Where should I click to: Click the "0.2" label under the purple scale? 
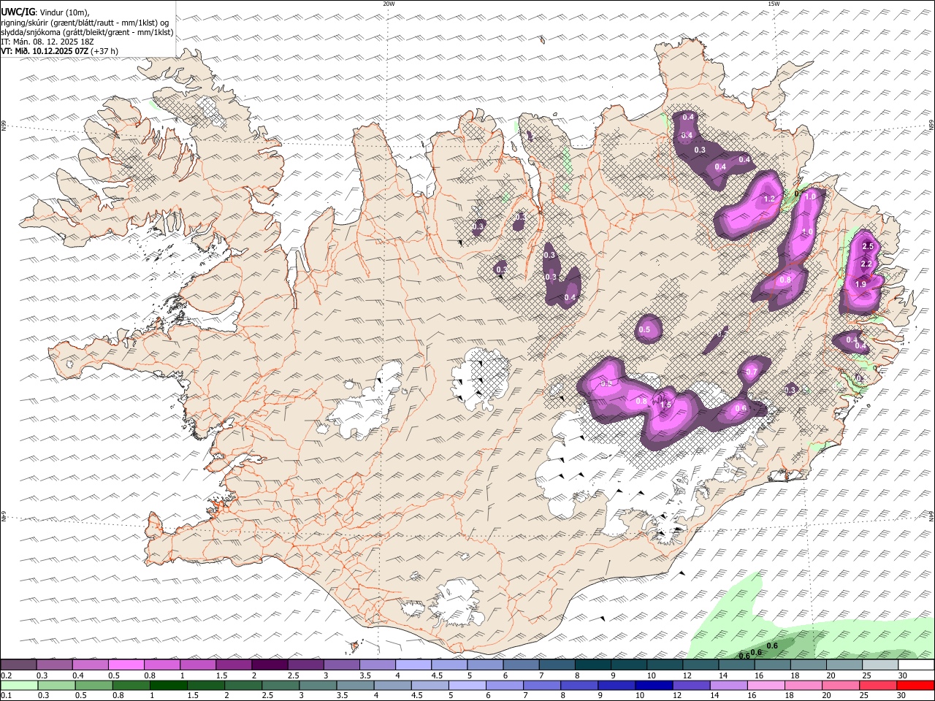click(5, 675)
